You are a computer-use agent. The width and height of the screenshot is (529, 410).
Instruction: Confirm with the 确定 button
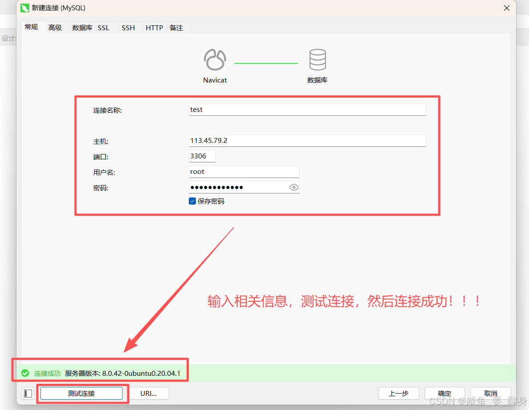[x=445, y=394]
